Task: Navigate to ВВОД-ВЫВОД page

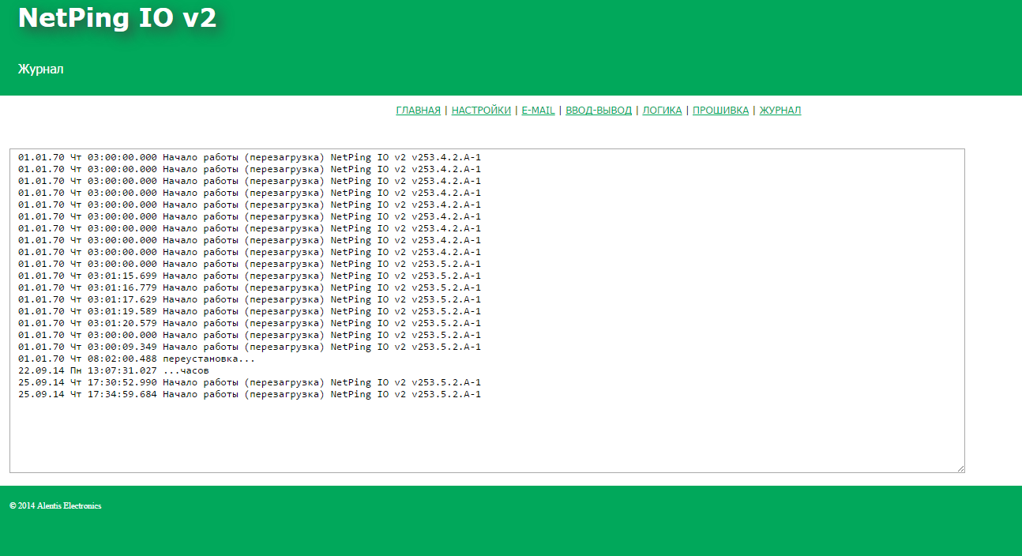Action: 599,111
